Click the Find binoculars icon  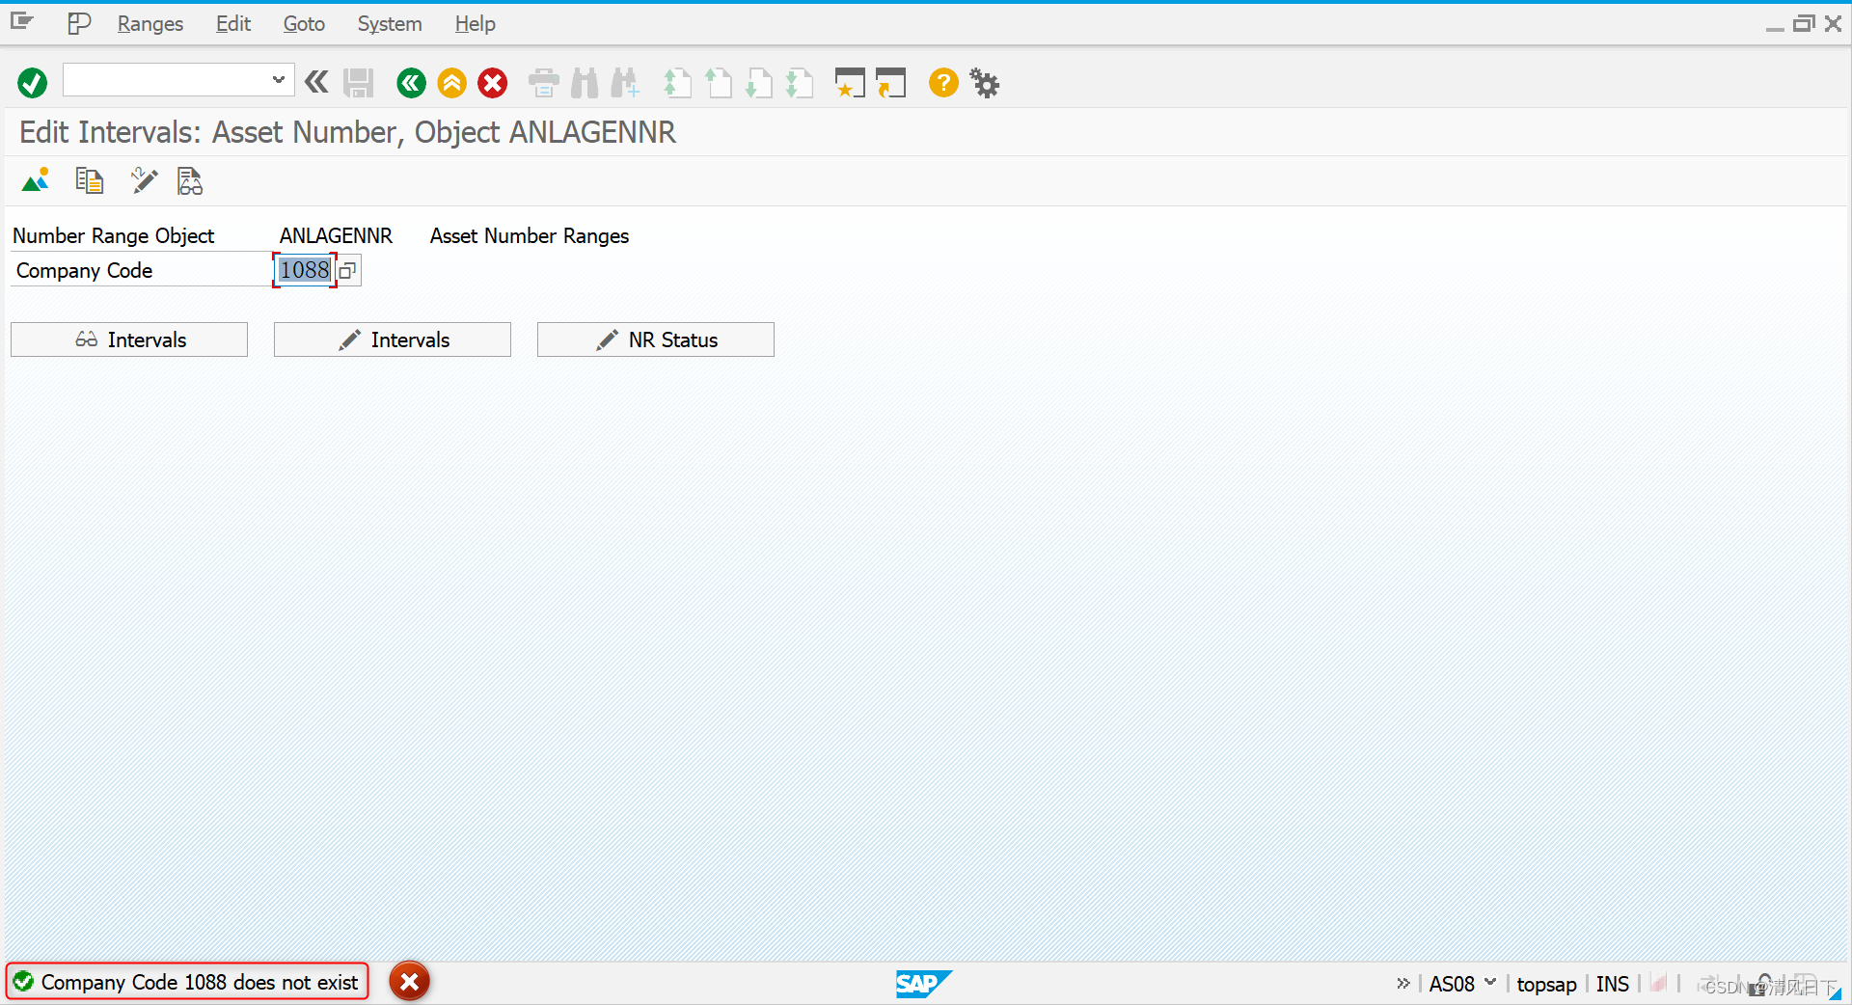click(585, 83)
